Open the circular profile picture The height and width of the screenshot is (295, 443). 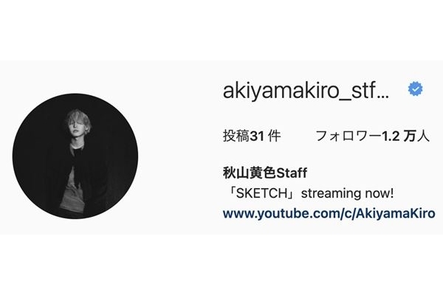[x=75, y=156]
